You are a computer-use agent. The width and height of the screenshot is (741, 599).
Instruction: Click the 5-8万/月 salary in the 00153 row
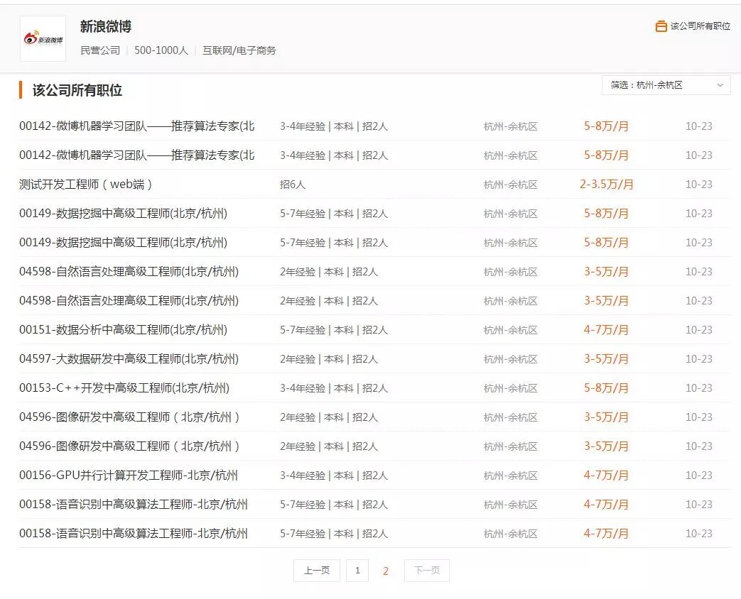point(606,388)
